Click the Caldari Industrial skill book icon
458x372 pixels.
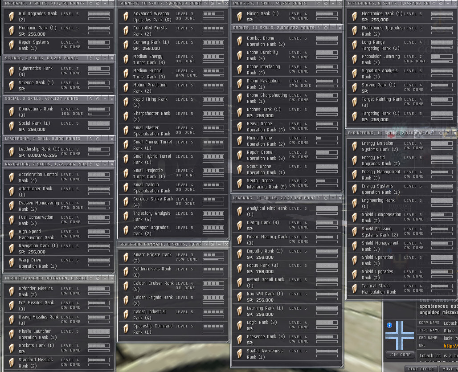pyautogui.click(x=126, y=315)
